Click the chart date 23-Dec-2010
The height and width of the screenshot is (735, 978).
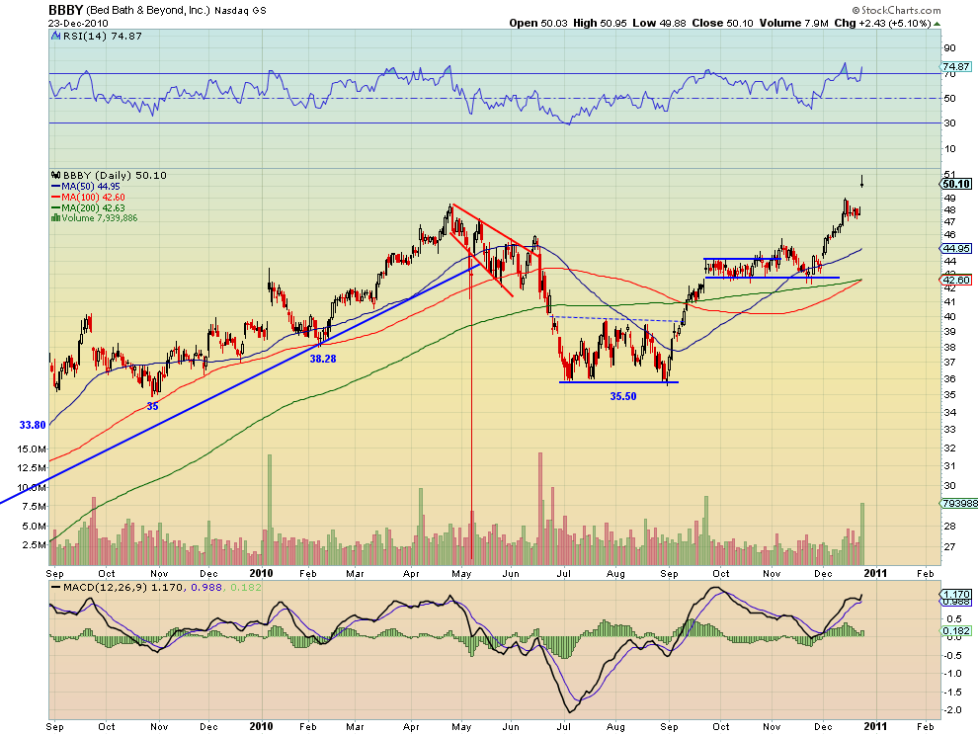78,24
